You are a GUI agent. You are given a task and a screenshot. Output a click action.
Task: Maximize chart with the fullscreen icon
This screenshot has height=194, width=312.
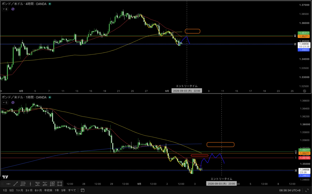point(307,190)
